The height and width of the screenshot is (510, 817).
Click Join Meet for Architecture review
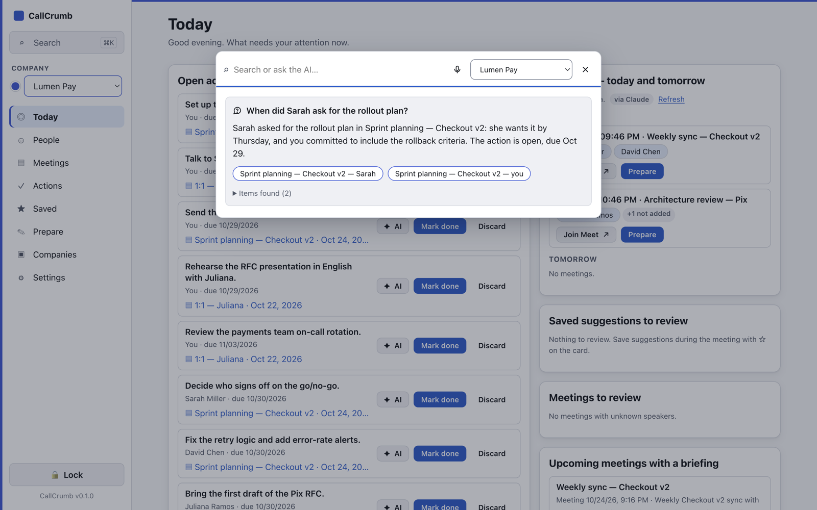(586, 235)
